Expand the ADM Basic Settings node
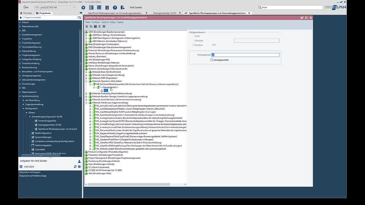The image size is (365, 205). 86,35
